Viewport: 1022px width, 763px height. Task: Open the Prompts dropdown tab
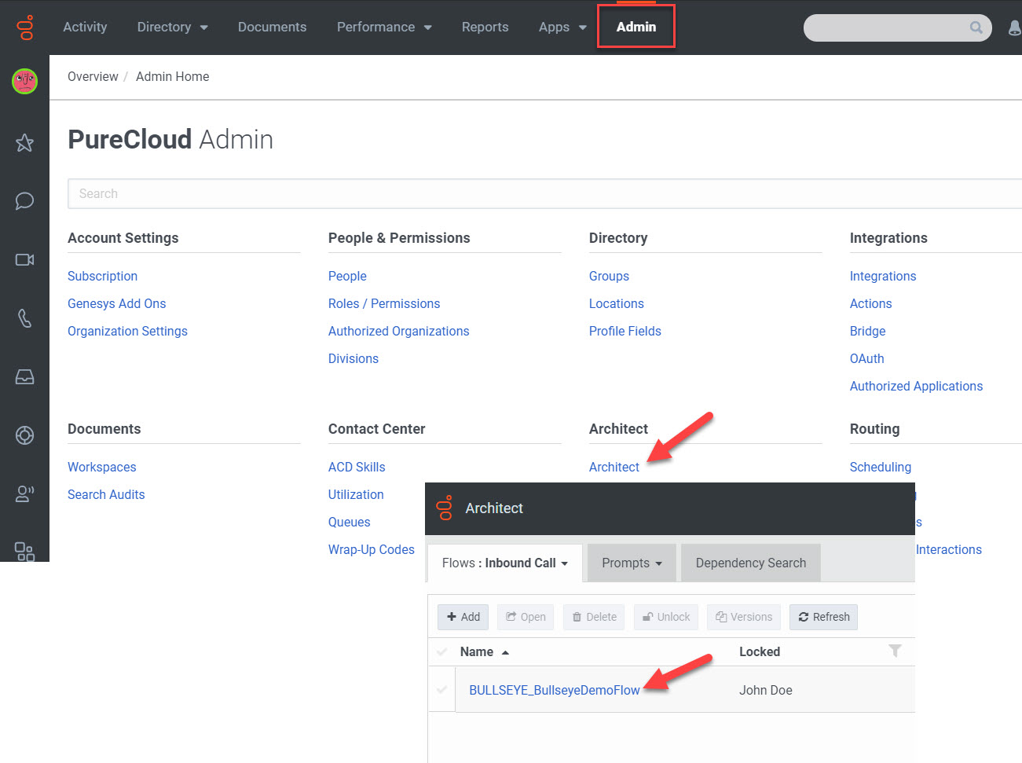(x=632, y=563)
